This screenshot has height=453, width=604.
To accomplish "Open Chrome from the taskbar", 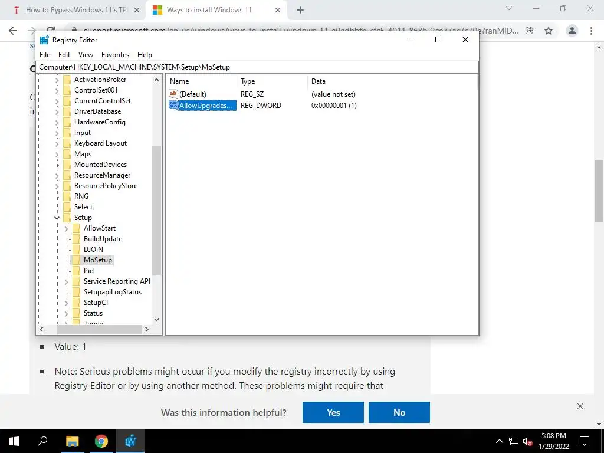I will tap(101, 441).
